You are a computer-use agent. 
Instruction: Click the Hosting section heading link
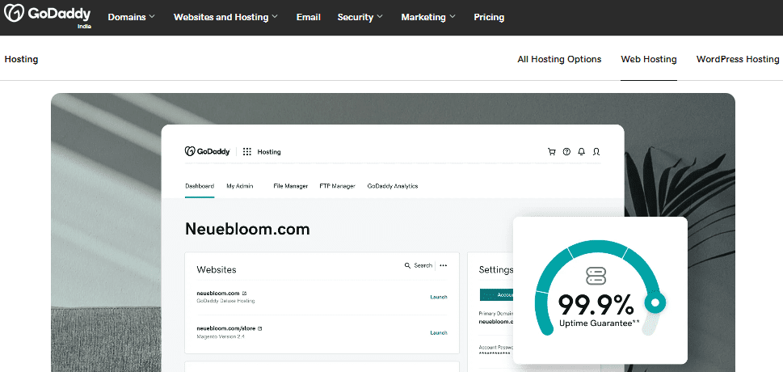tap(21, 59)
